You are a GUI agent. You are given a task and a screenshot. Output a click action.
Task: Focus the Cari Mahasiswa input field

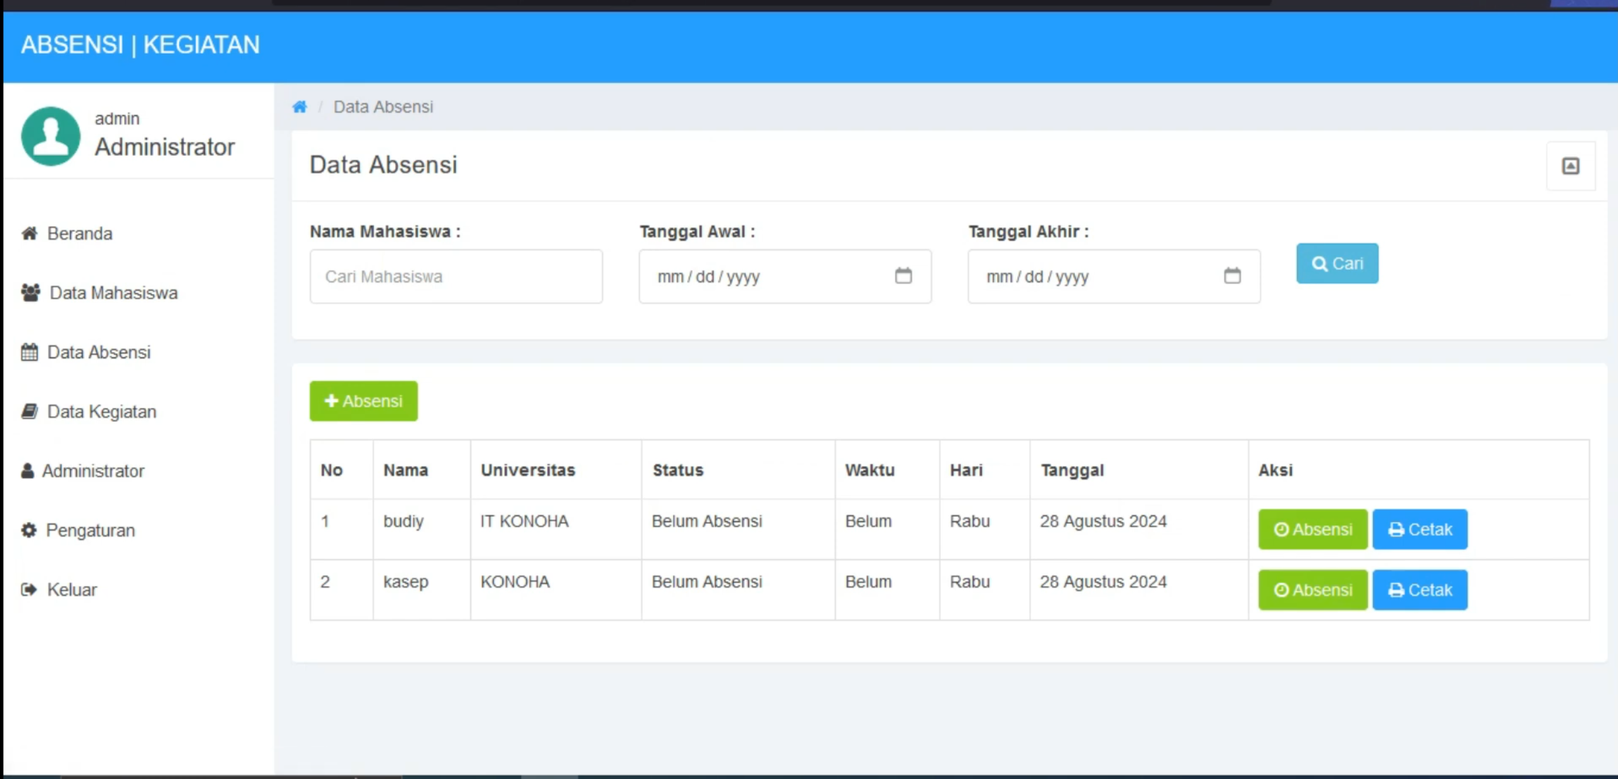click(x=456, y=277)
